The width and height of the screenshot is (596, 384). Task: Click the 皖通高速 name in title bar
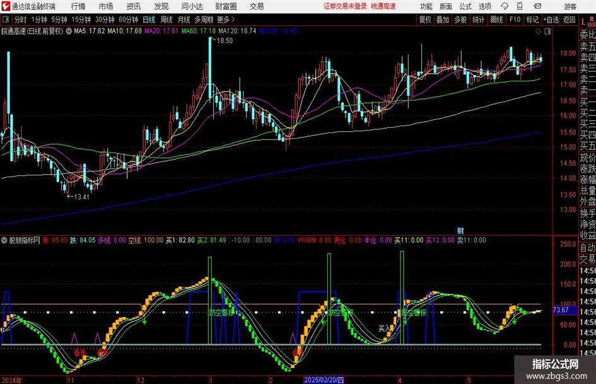[383, 6]
